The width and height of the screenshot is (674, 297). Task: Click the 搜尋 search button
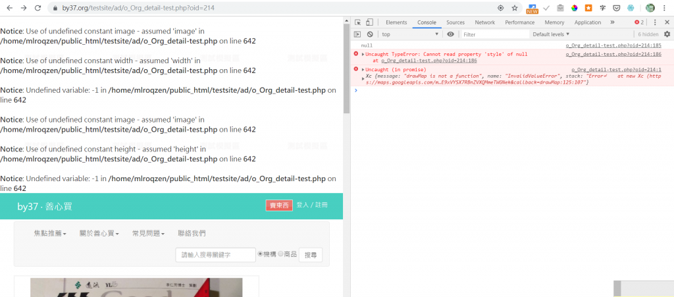coord(311,255)
